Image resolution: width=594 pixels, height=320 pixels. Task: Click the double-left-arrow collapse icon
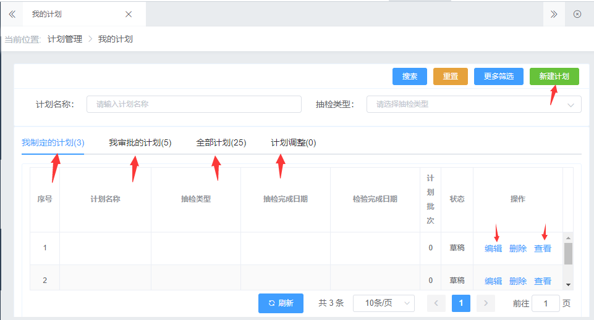(x=12, y=14)
